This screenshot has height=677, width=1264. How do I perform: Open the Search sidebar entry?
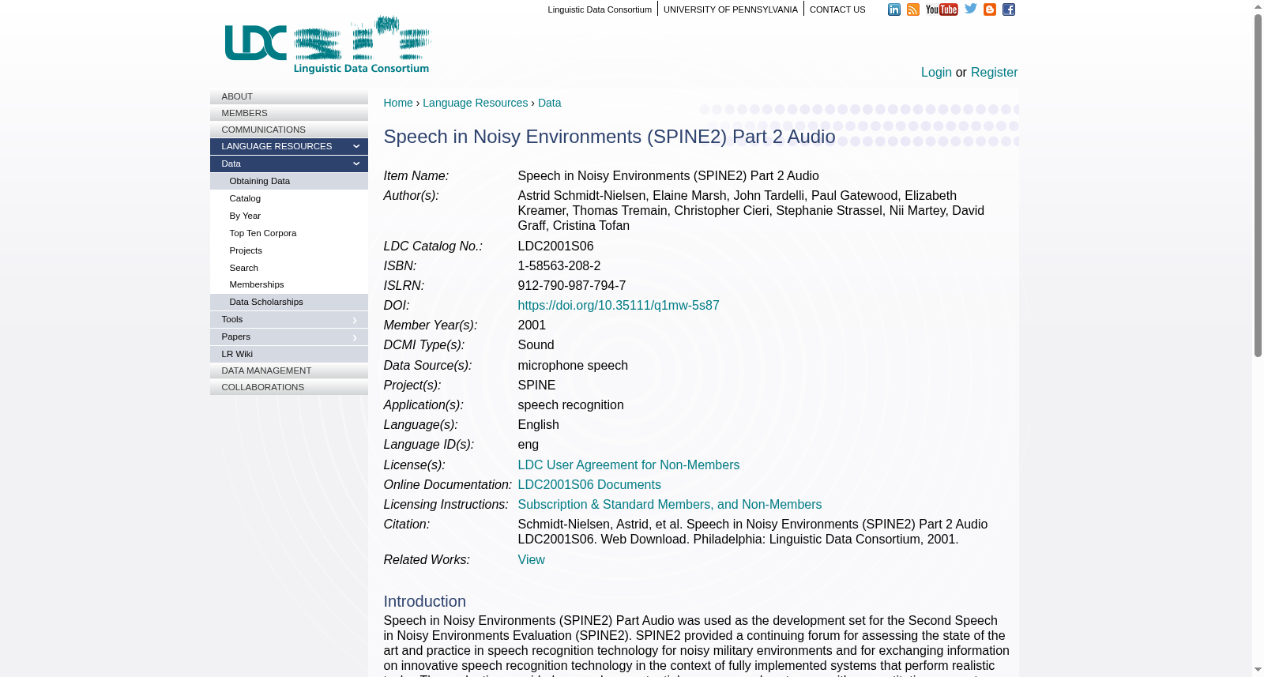(x=289, y=268)
